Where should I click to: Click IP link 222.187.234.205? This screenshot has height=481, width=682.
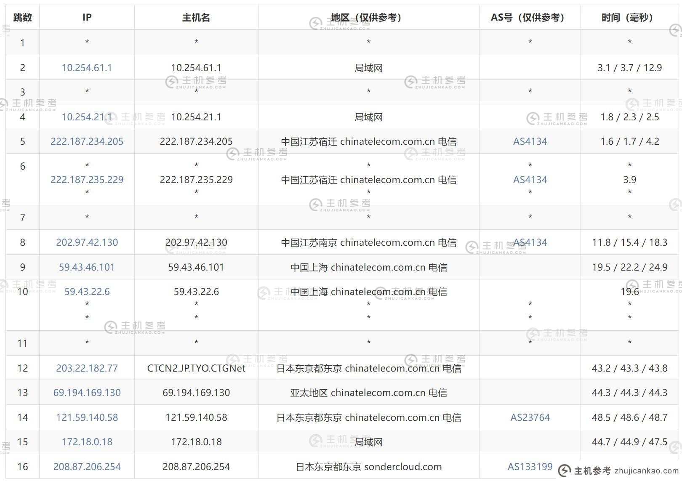(x=87, y=141)
